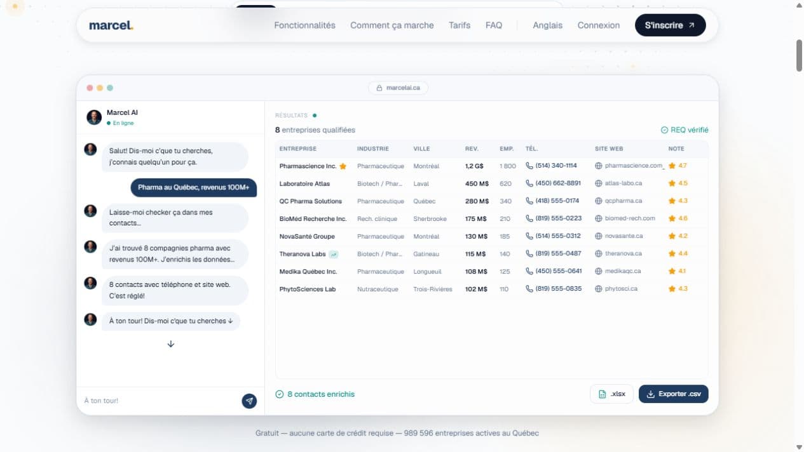The height and width of the screenshot is (452, 804).
Task: Click the red window dot in mock browser
Action: (x=90, y=88)
